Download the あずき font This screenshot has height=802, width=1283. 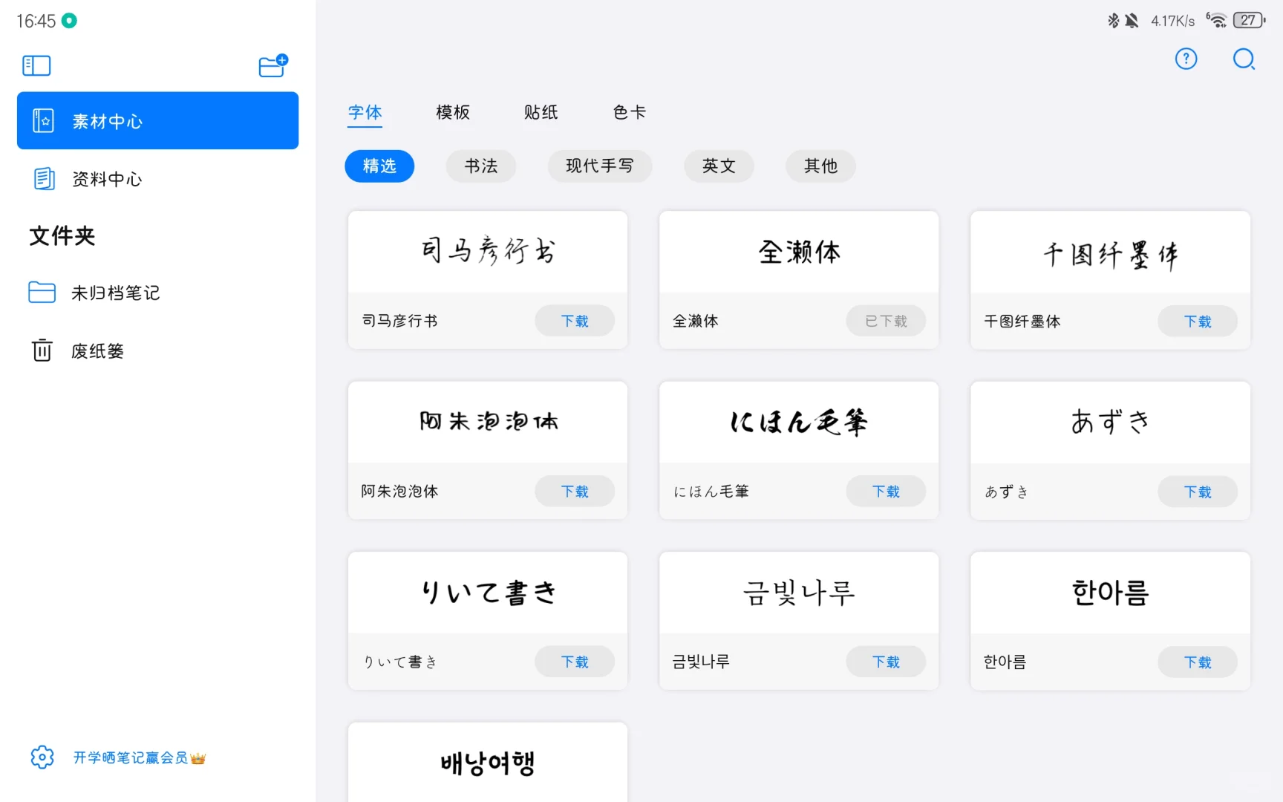[1197, 492]
